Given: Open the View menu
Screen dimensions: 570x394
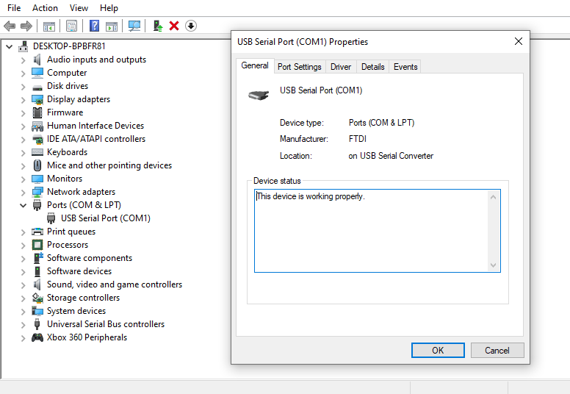Looking at the screenshot, I should point(79,8).
